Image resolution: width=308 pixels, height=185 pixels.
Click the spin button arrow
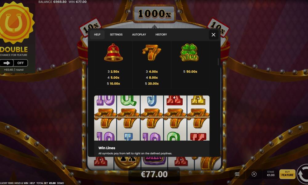(x=302, y=175)
